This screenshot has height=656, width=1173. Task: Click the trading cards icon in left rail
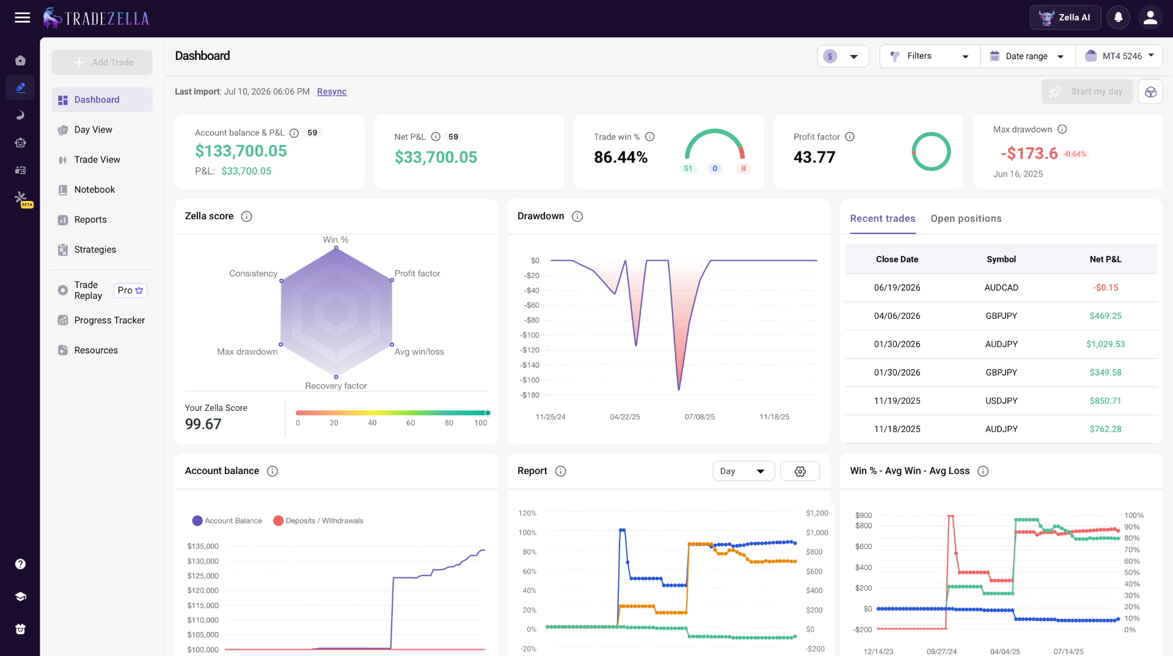20,170
